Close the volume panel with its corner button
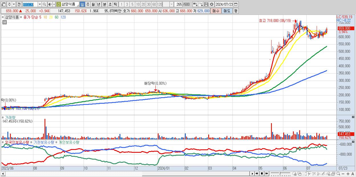Image resolution: width=356 pixels, height=177 pixels. [x=354, y=117]
